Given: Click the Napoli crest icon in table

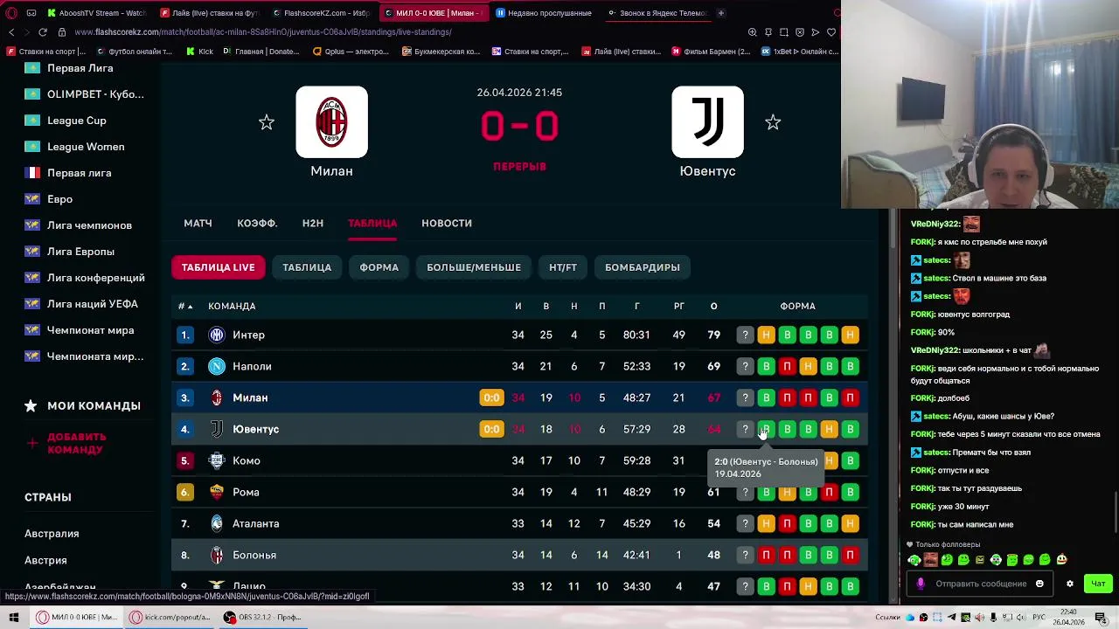Looking at the screenshot, I should pos(217,366).
